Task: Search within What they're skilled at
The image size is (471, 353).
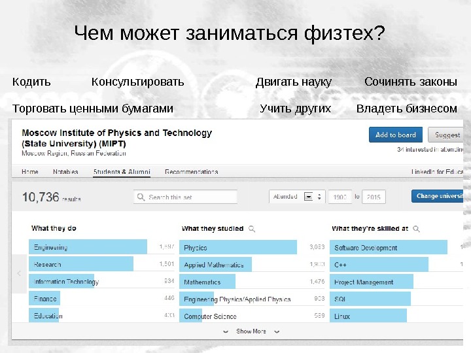Action: [x=416, y=229]
